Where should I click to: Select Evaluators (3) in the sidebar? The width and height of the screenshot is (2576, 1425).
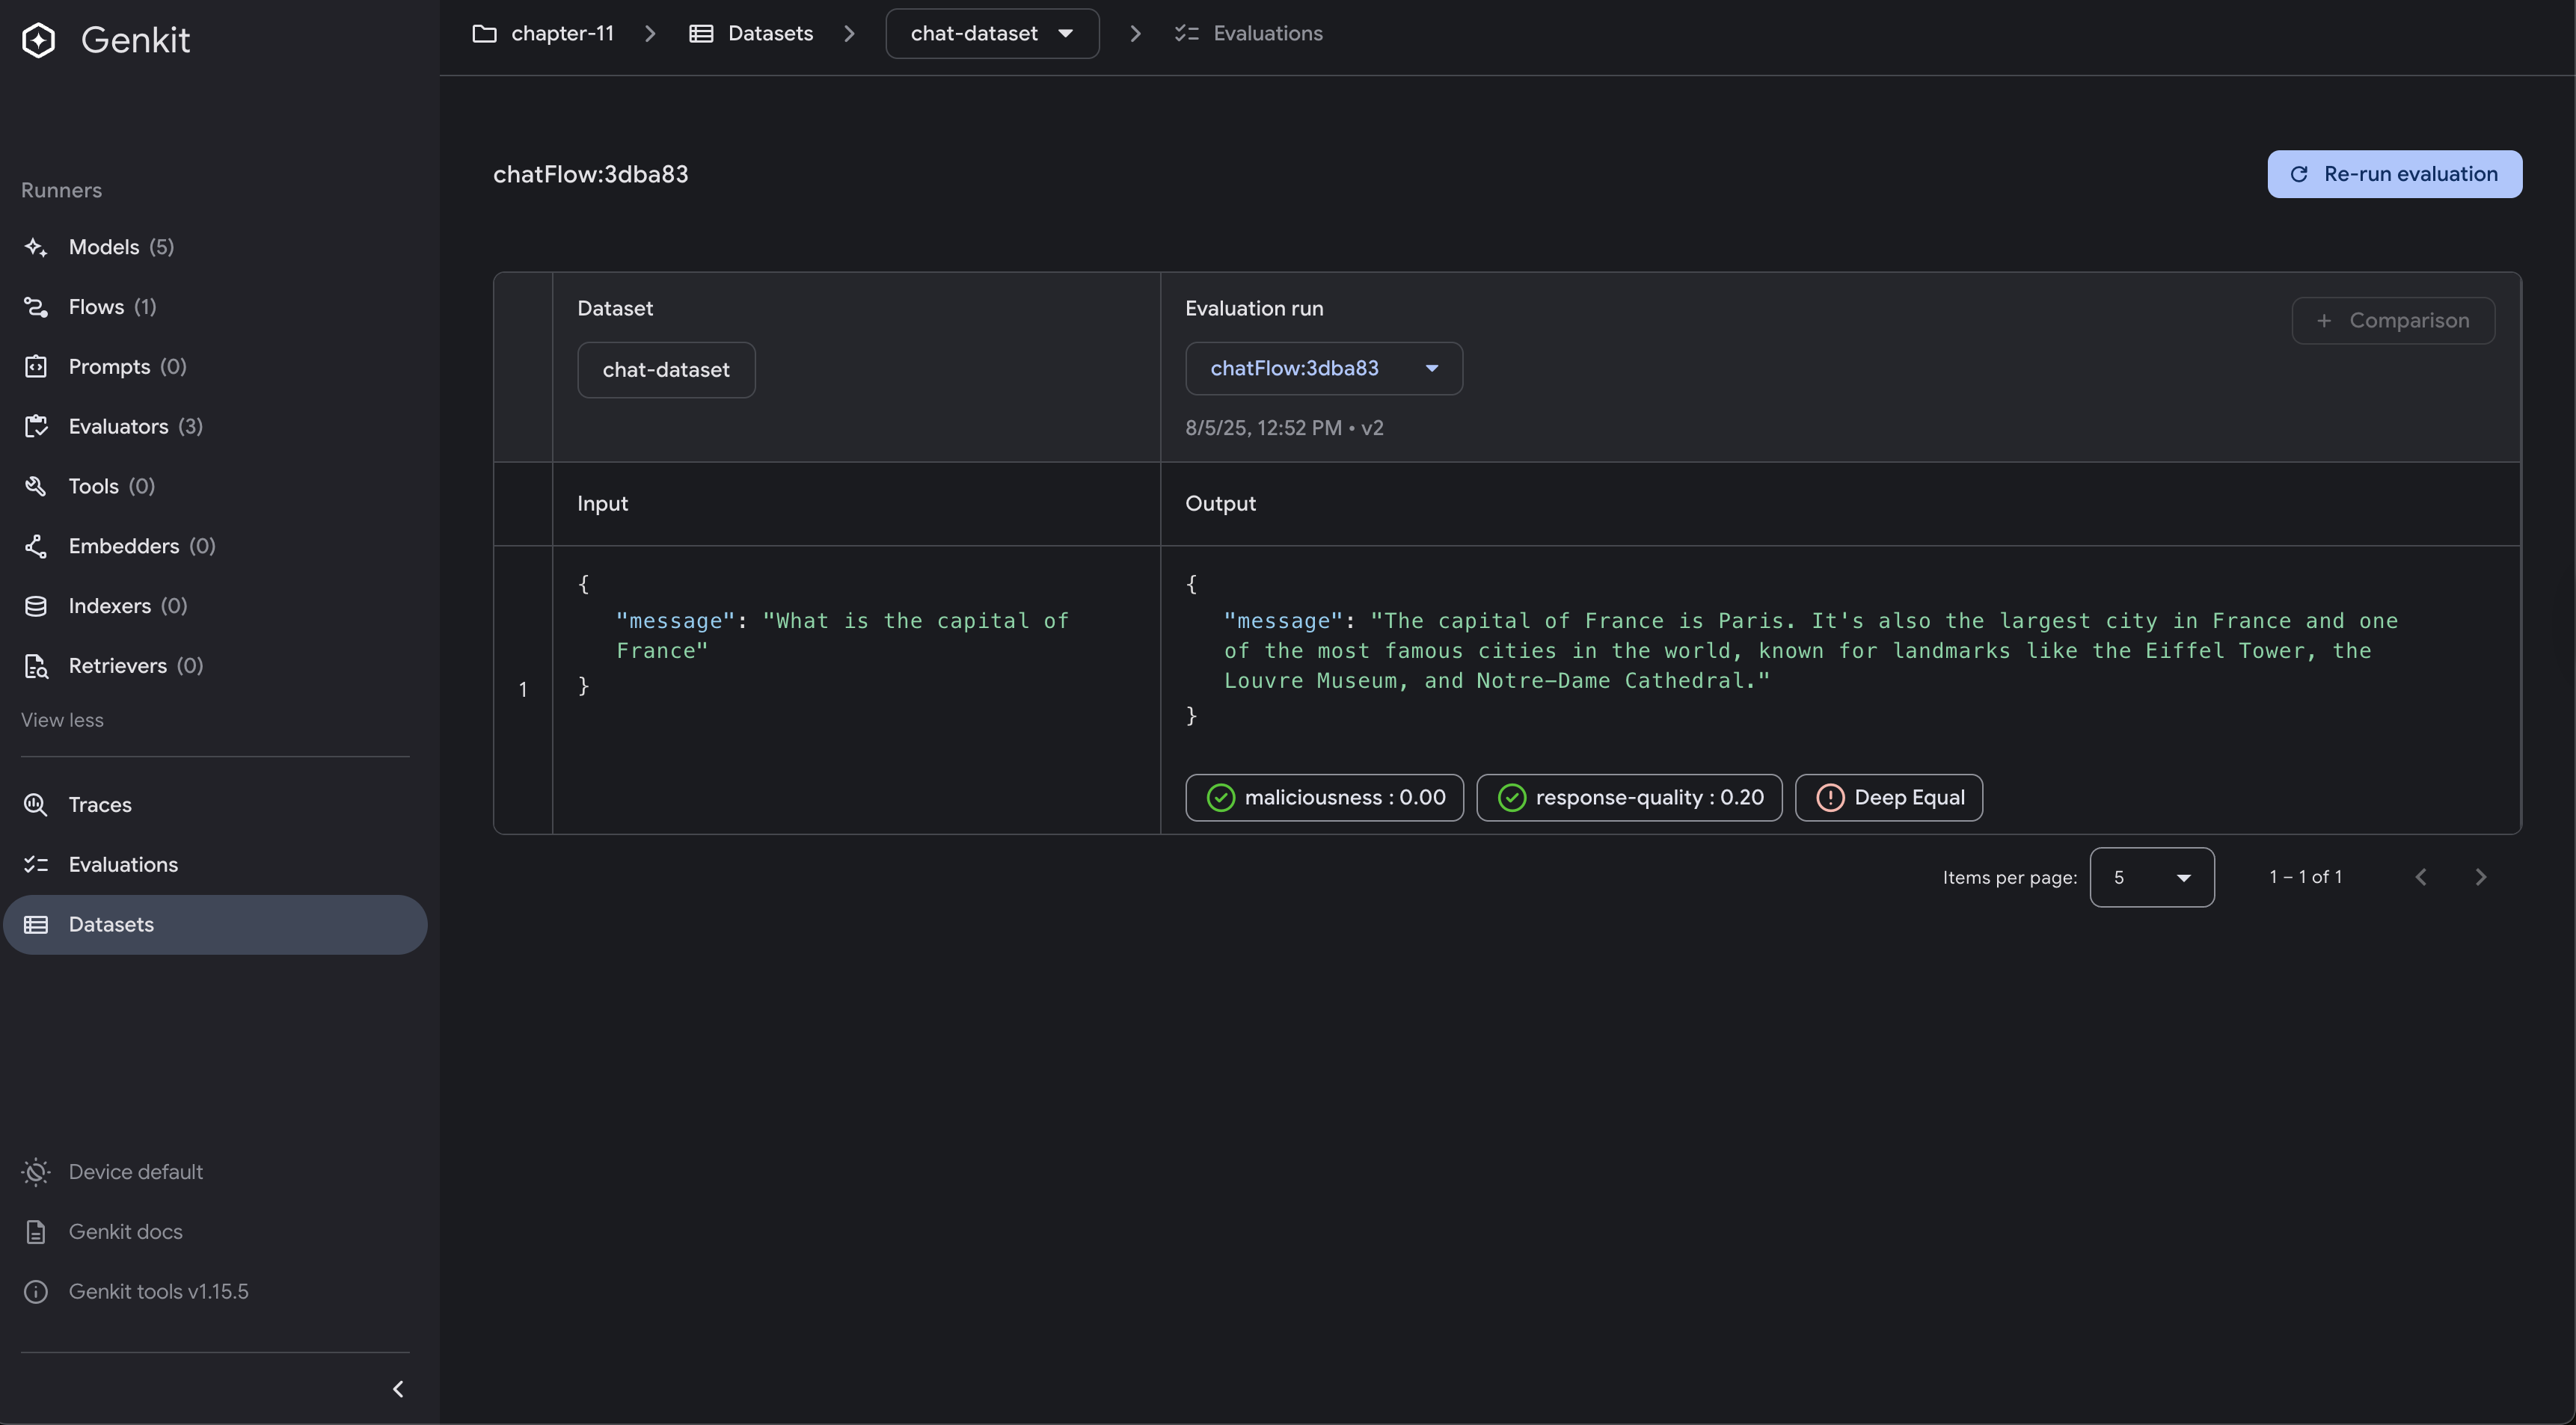[215, 427]
